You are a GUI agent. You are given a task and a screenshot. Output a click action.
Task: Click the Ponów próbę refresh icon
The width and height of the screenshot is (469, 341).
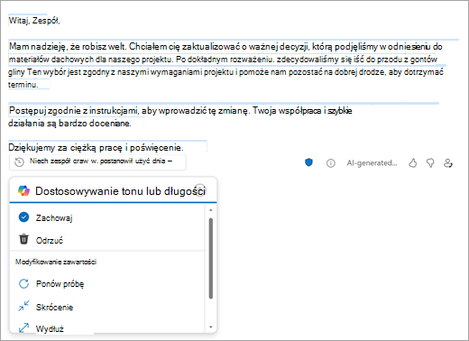coord(23,283)
